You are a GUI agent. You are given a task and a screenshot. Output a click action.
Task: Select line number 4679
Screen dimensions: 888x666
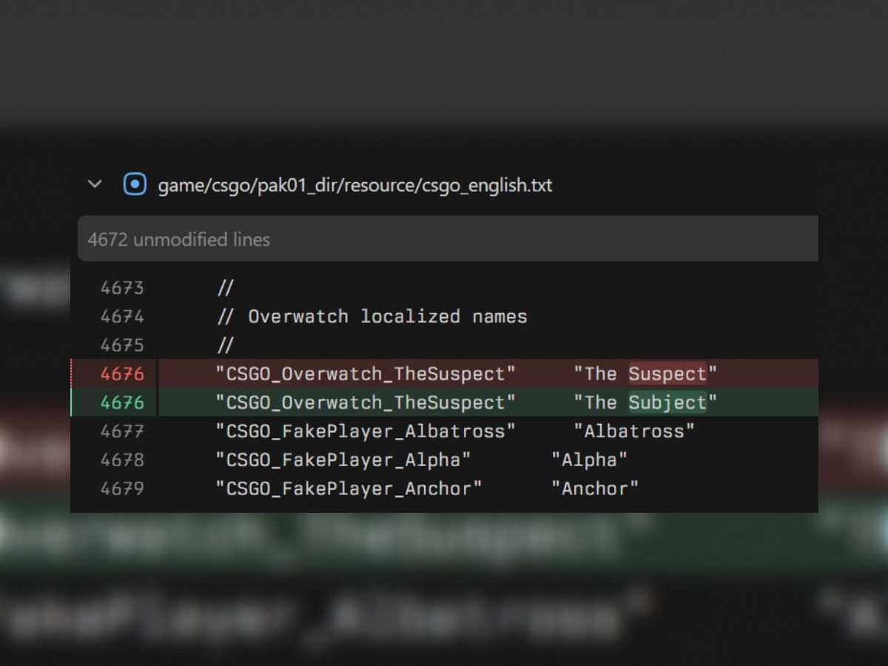point(122,489)
